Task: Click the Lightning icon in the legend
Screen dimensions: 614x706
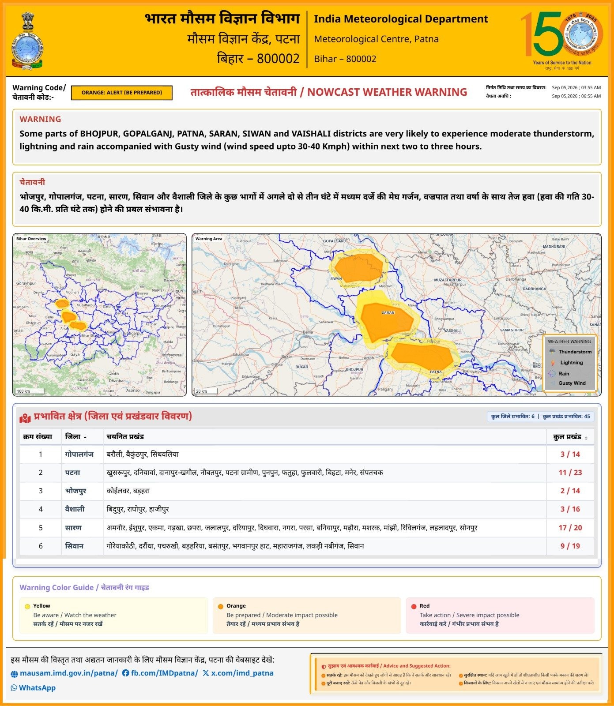Action: pos(552,362)
